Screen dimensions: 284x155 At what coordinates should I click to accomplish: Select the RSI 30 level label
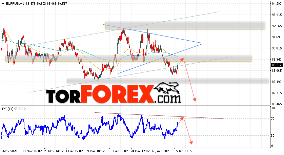[273, 135]
